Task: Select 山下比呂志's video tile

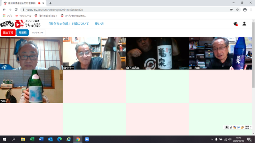Action: pyautogui.click(x=157, y=53)
